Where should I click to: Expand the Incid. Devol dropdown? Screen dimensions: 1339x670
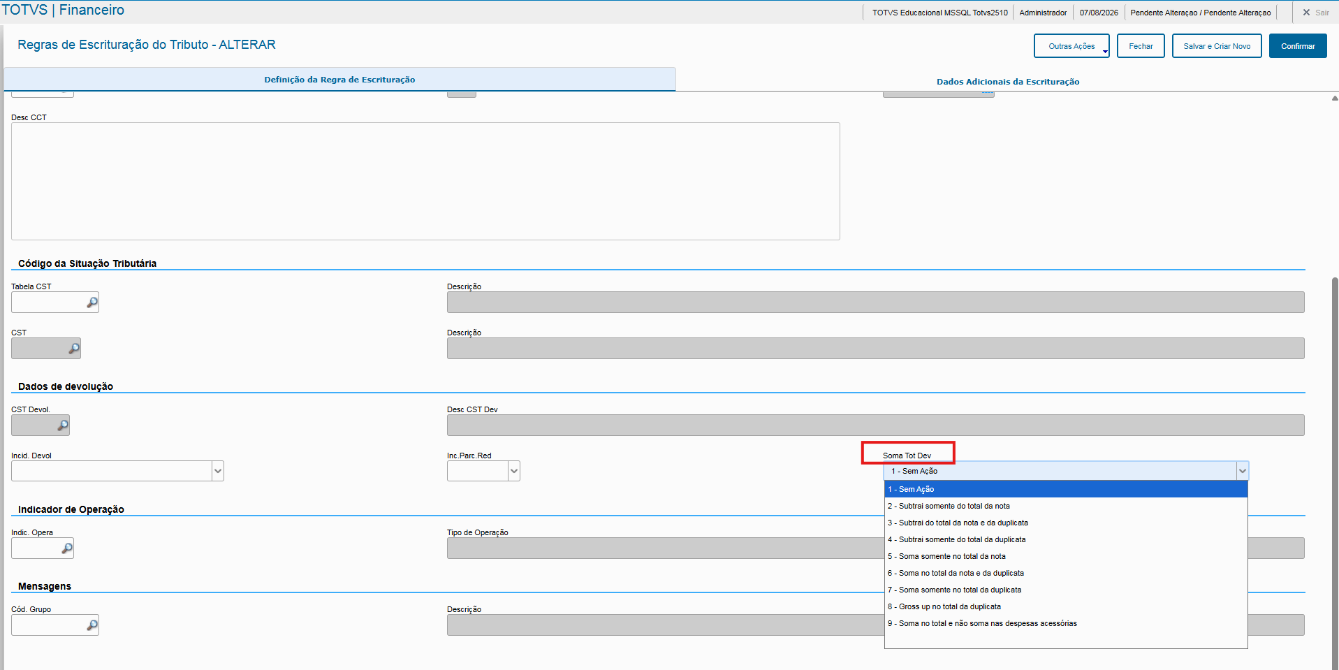click(218, 471)
